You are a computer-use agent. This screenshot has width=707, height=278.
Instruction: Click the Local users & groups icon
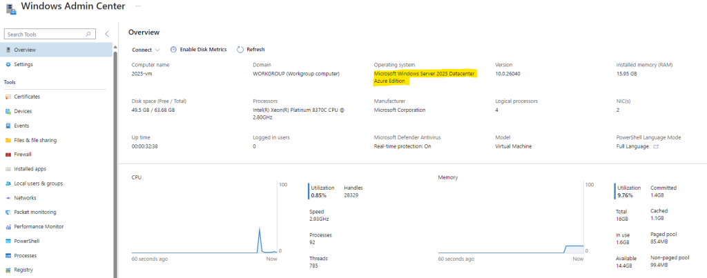point(8,183)
